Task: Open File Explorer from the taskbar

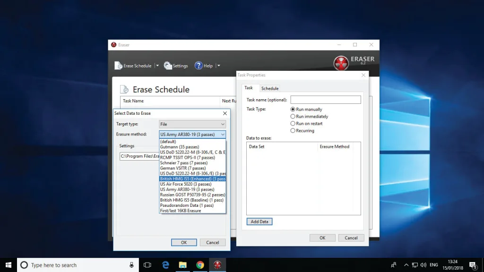Action: click(x=183, y=265)
